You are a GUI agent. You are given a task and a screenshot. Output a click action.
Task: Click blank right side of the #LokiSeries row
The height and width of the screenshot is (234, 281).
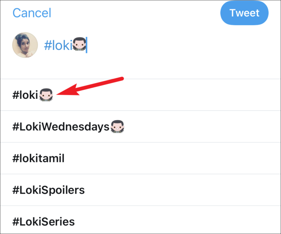pos(204,222)
